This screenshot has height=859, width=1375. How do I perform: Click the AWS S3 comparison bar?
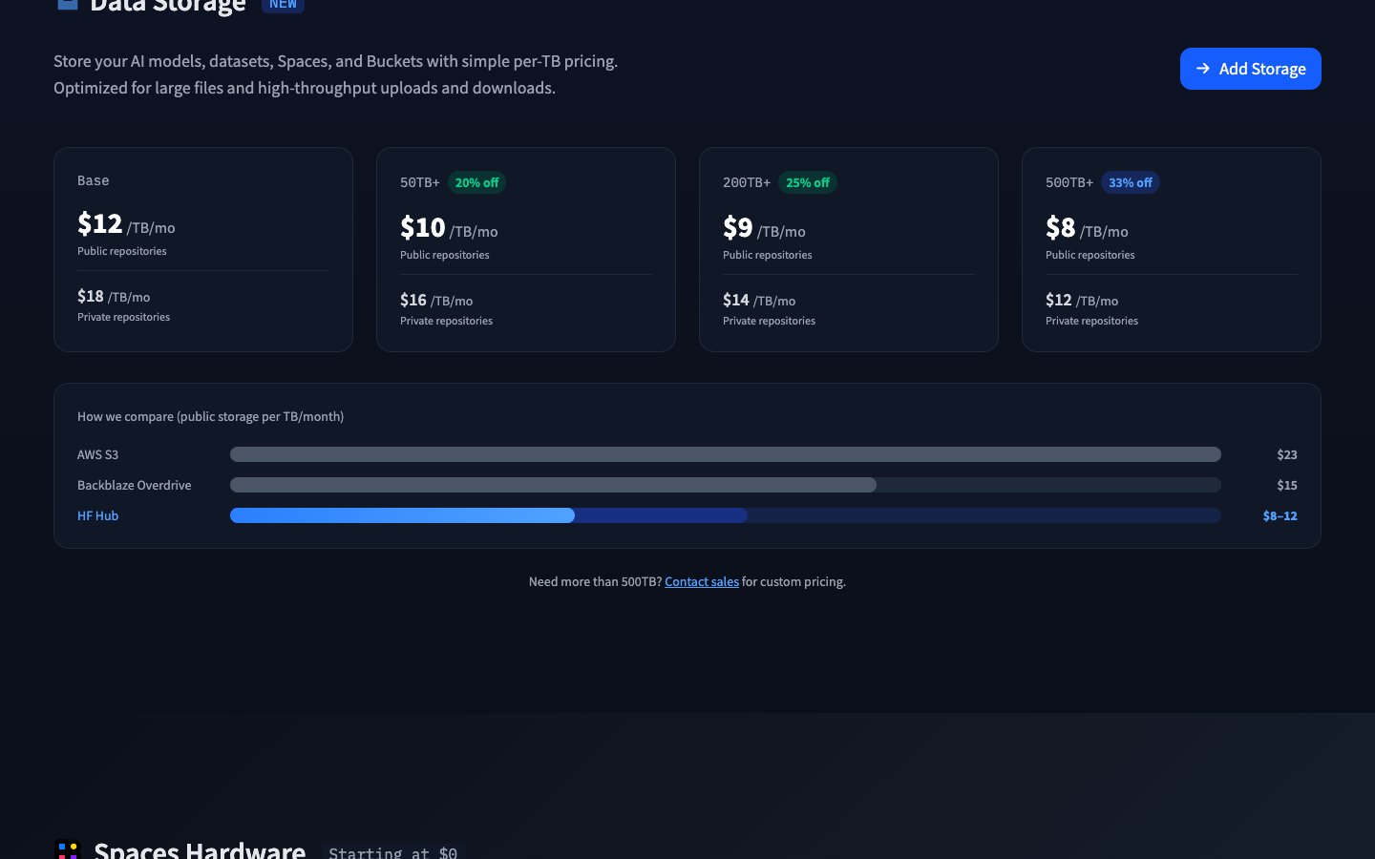(x=725, y=454)
